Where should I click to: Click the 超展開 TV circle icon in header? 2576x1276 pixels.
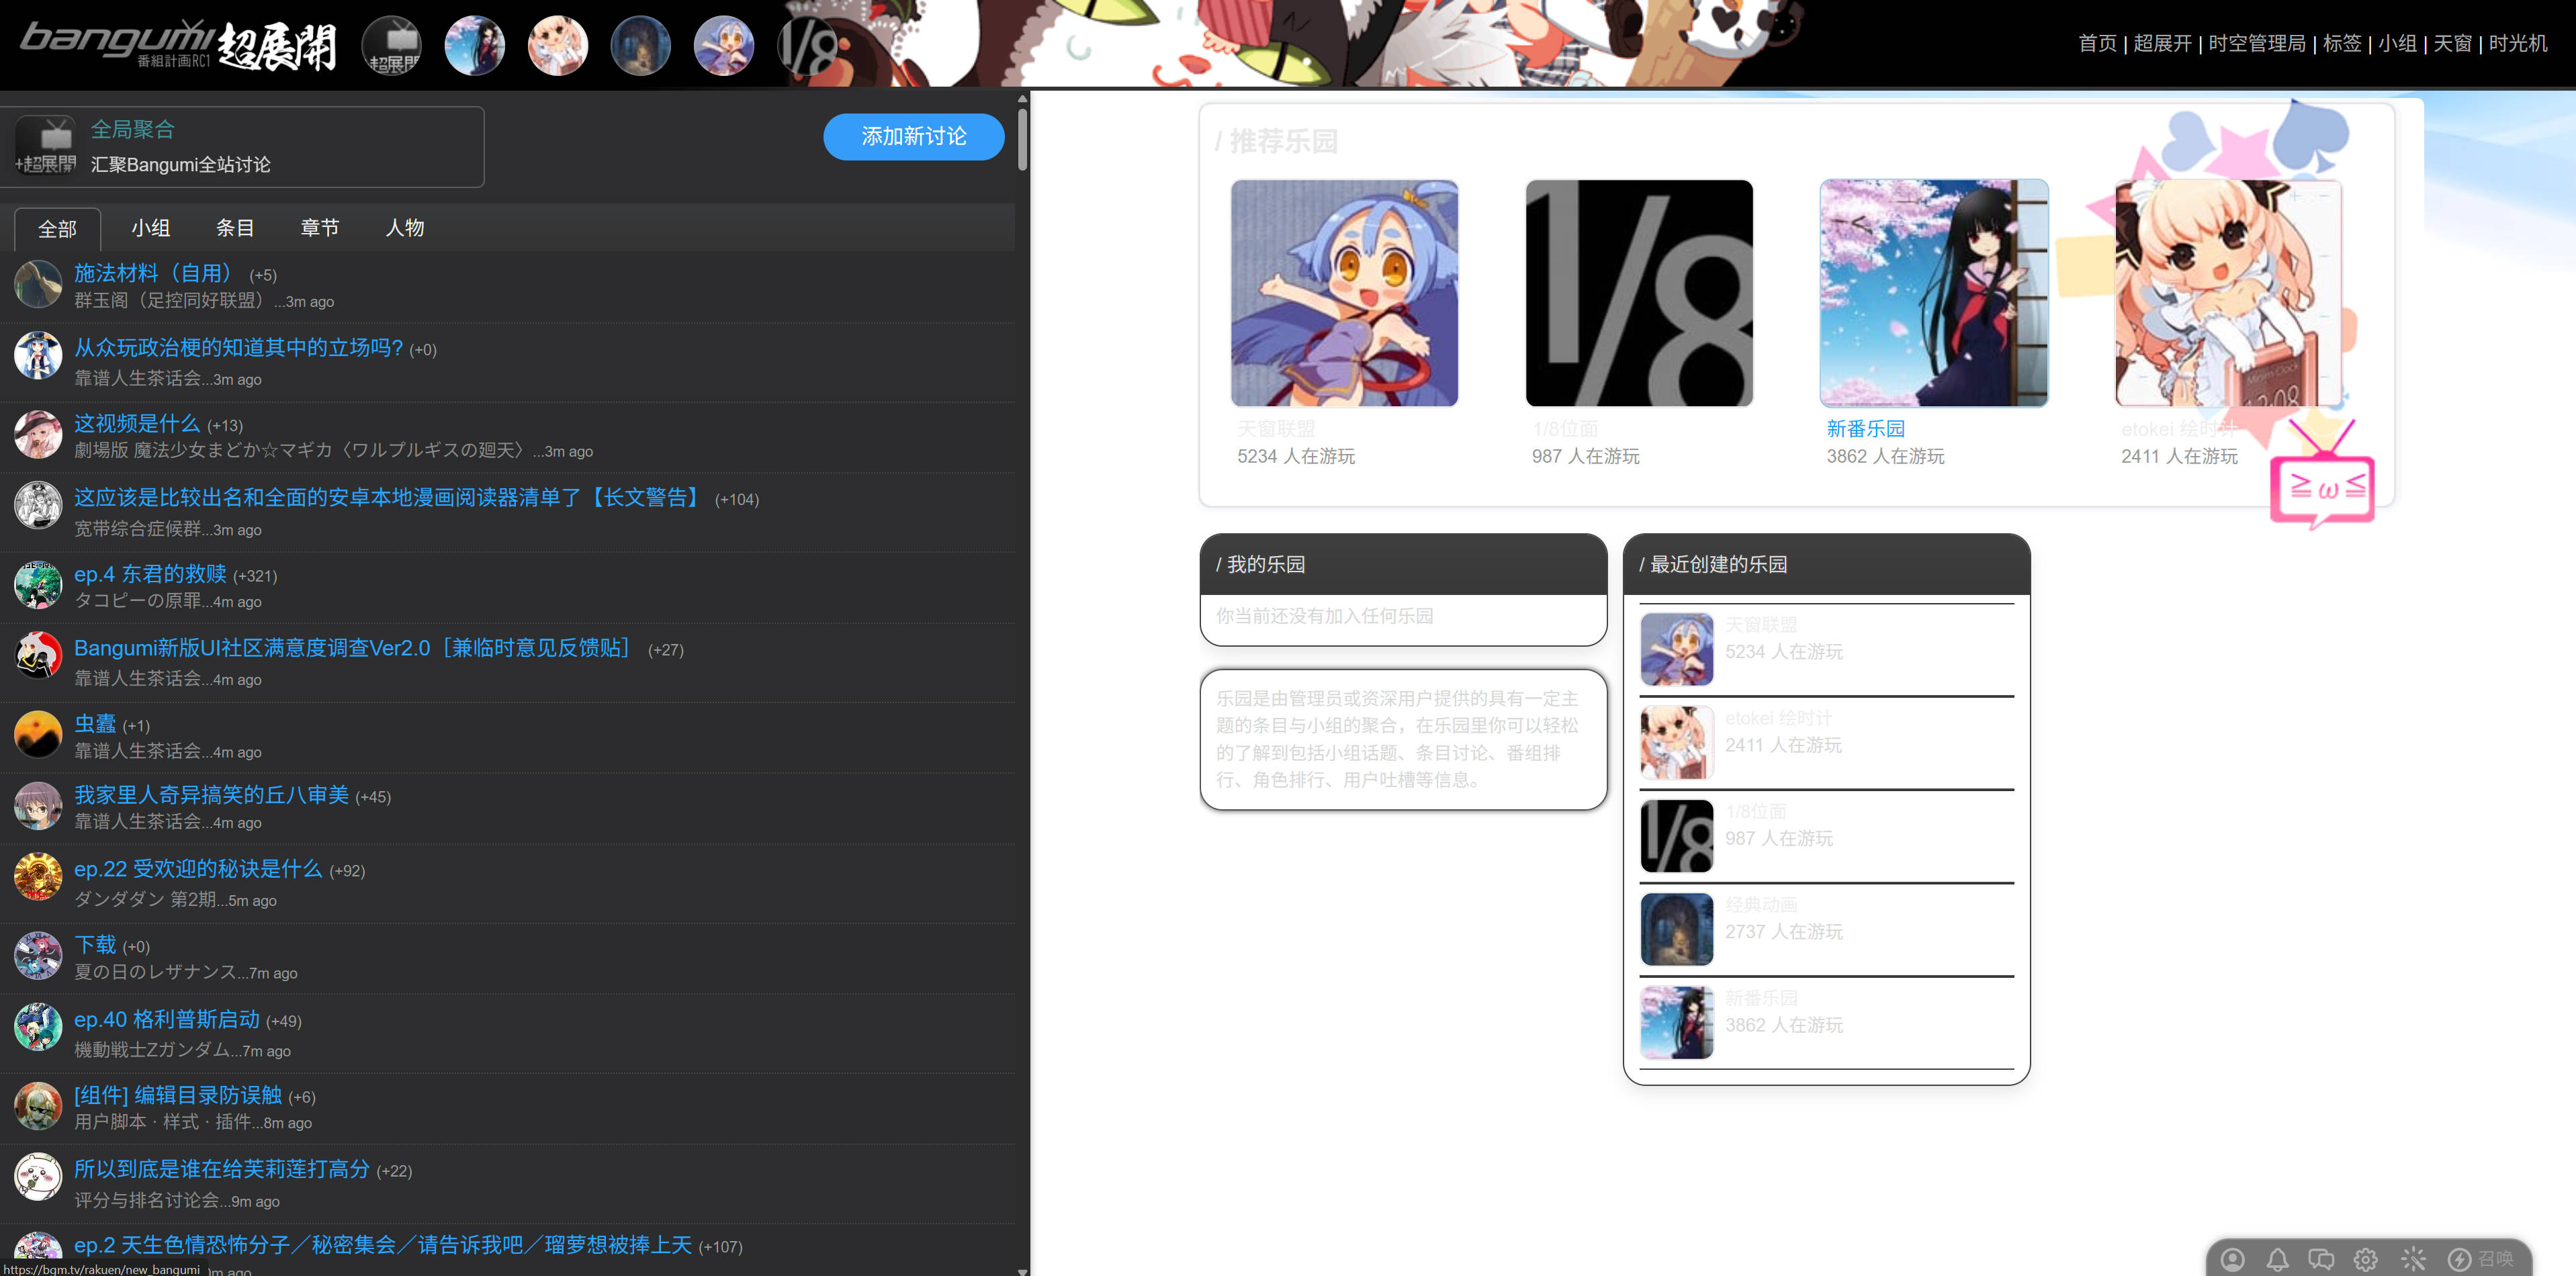(x=392, y=46)
